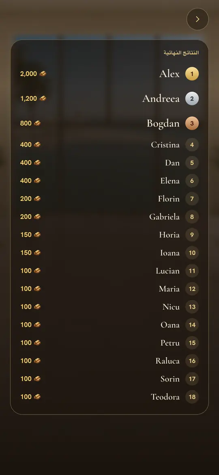Click the gold bars icon next to 800
Viewport: 219px width, 475px height.
(x=37, y=123)
